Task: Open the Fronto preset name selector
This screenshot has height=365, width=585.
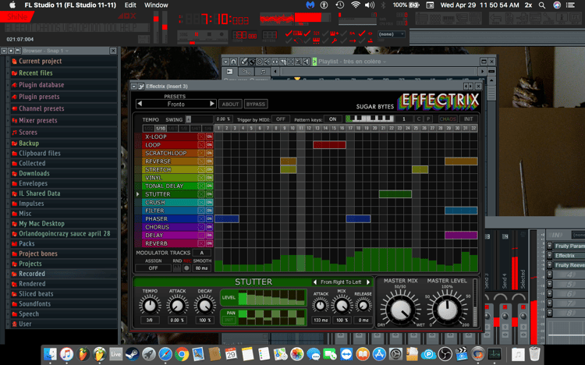Action: click(175, 105)
